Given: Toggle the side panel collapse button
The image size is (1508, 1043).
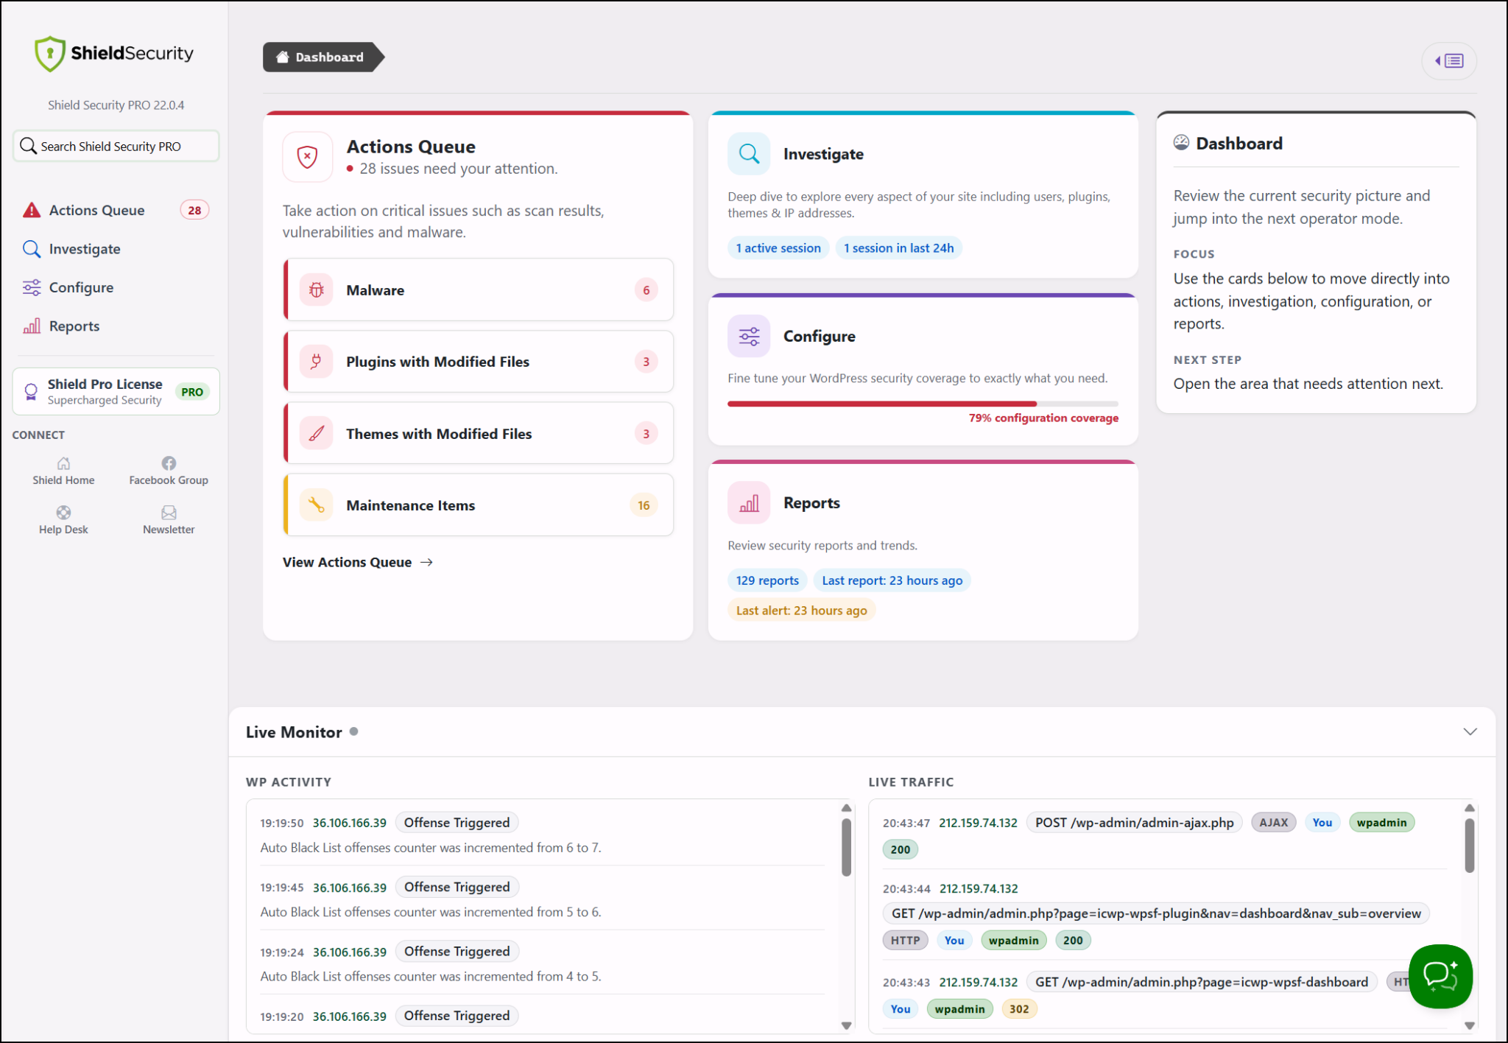Looking at the screenshot, I should 1449,60.
